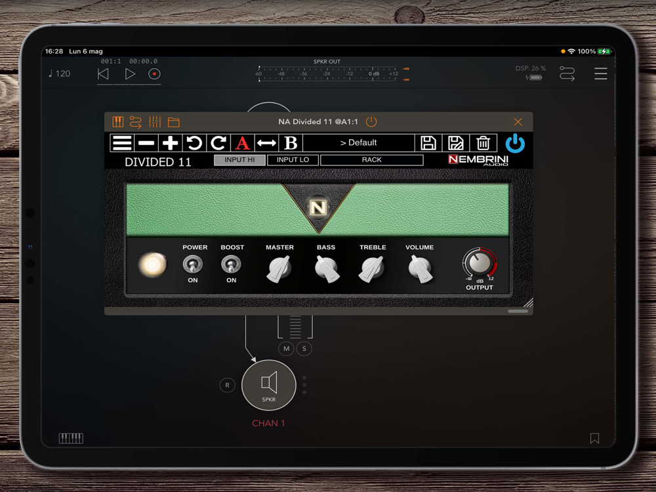
Task: Toggle the blue plugin power button
Action: tap(515, 143)
